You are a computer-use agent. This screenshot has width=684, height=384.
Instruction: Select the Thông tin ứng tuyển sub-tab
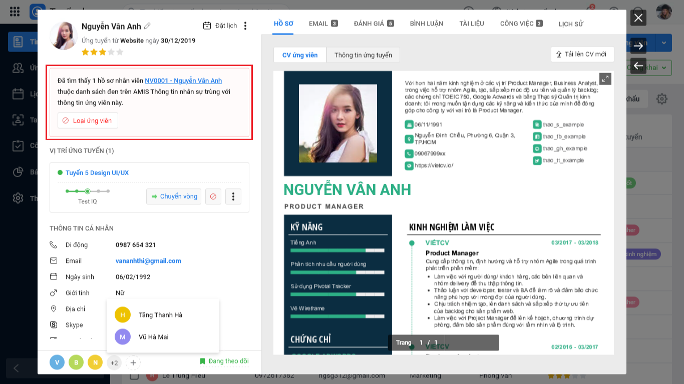point(363,55)
